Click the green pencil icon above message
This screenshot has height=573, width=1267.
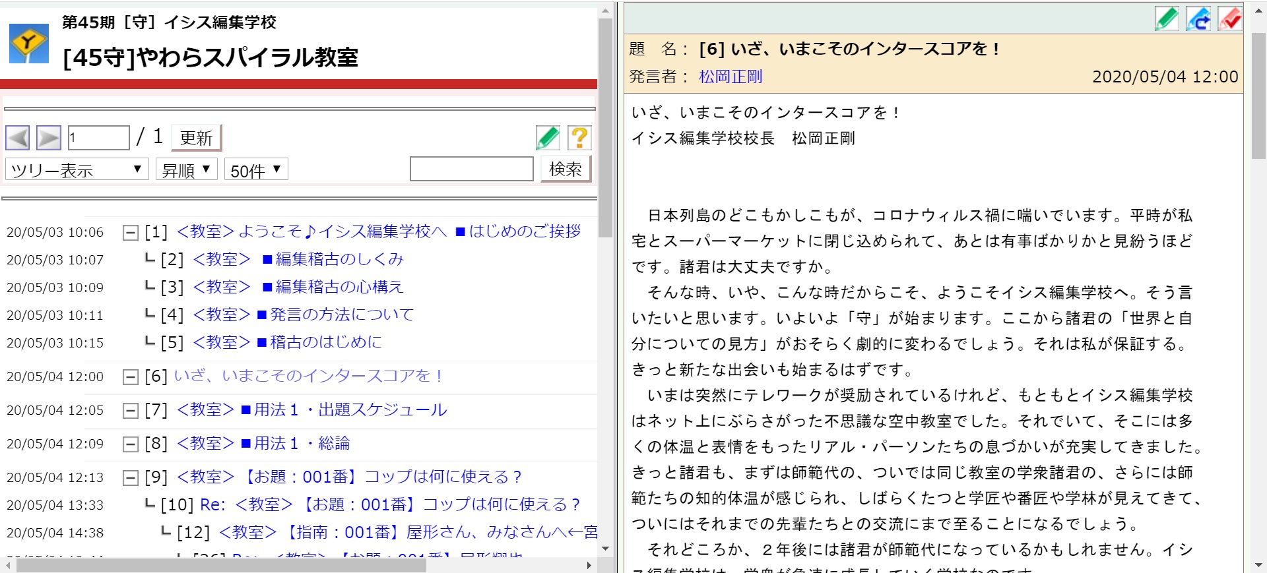[x=1167, y=18]
